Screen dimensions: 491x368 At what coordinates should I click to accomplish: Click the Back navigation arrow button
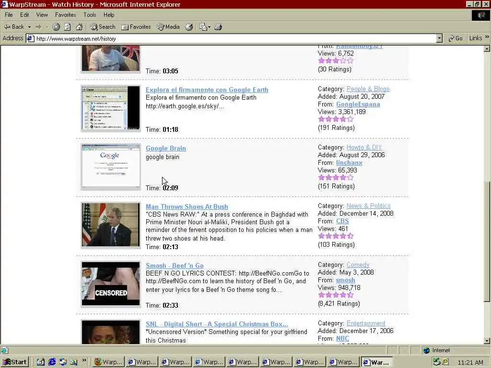[14, 27]
